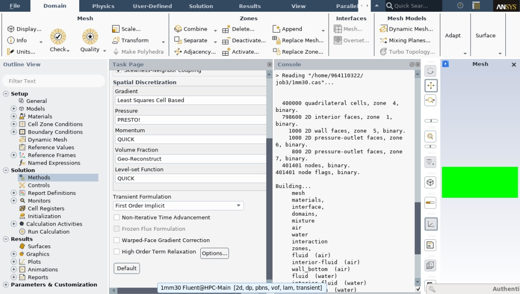
Task: Click the Filter Text input field
Action: [53, 81]
